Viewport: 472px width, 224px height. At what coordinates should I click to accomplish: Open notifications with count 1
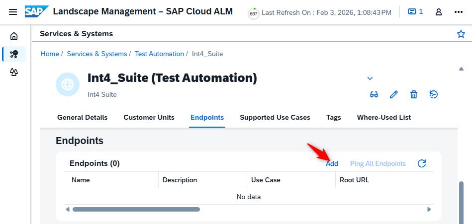tap(415, 12)
